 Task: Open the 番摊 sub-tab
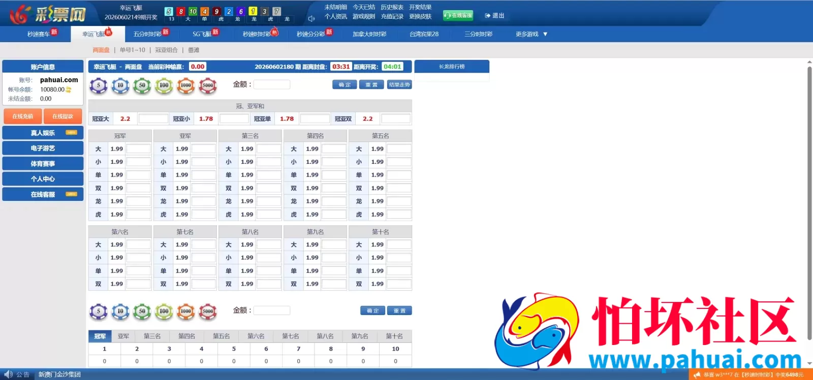click(x=194, y=50)
